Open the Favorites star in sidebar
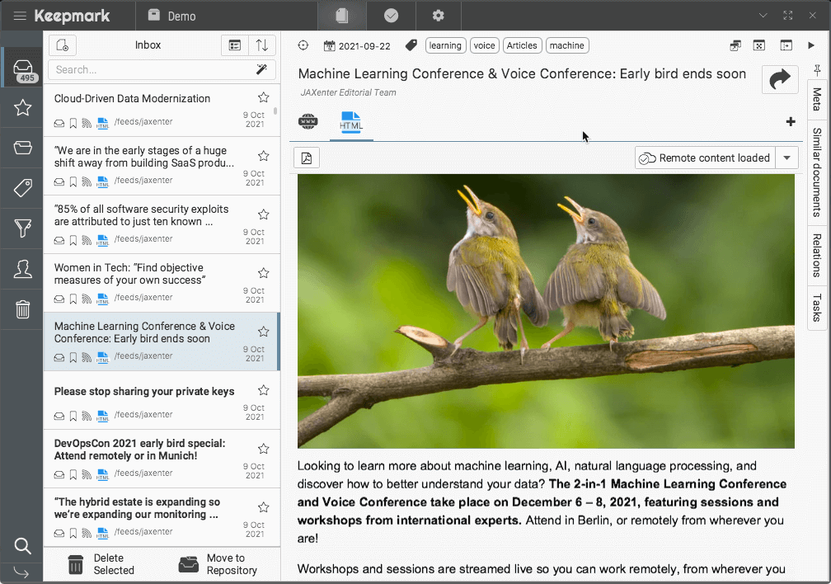Image resolution: width=831 pixels, height=584 pixels. coord(22,107)
